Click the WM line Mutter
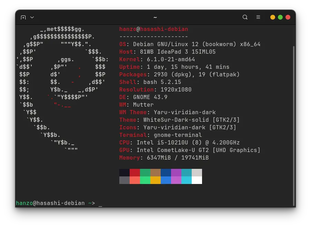This screenshot has width=311, height=228. pos(136,105)
